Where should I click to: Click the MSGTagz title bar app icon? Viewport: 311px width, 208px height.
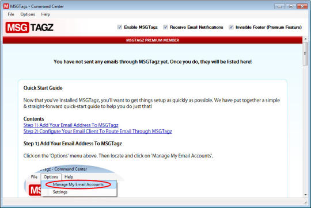(x=6, y=6)
